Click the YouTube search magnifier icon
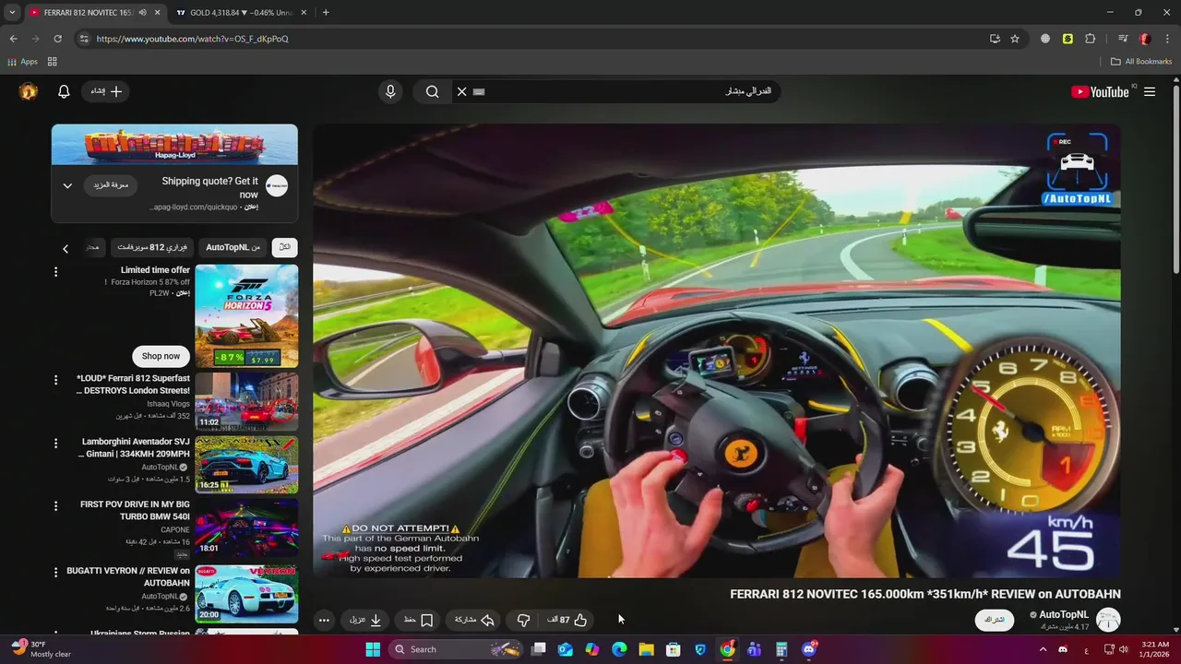This screenshot has width=1181, height=664. pos(432,91)
